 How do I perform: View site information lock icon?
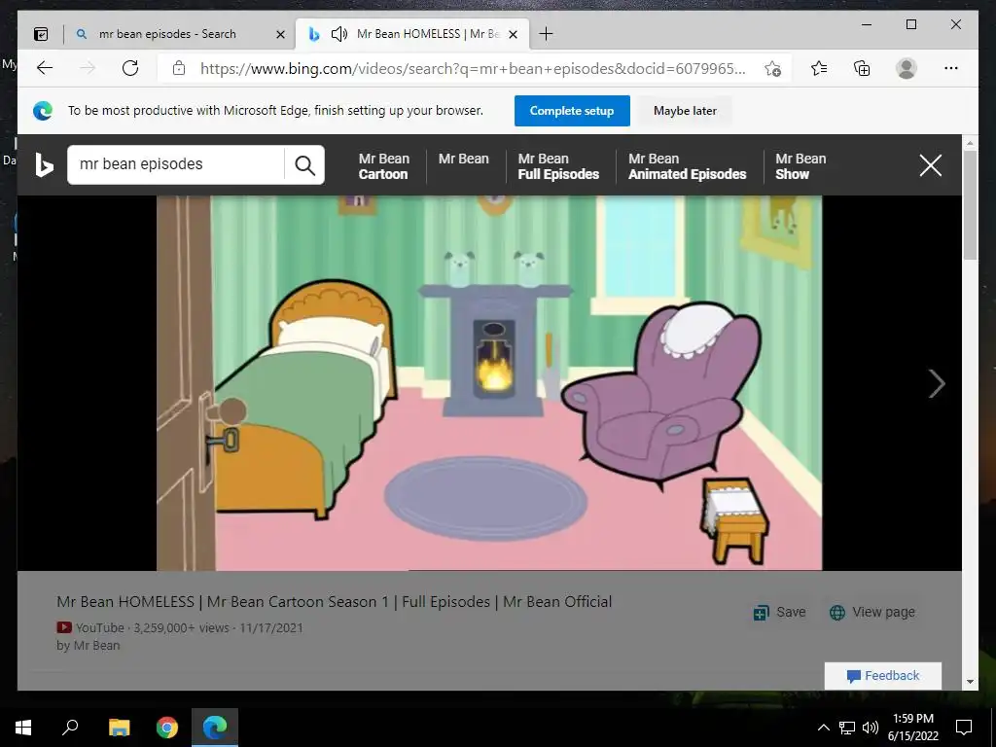(179, 68)
